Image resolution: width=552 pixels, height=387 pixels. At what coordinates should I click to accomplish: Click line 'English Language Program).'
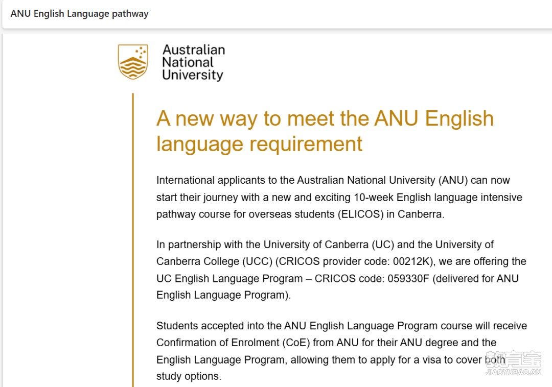[223, 295]
